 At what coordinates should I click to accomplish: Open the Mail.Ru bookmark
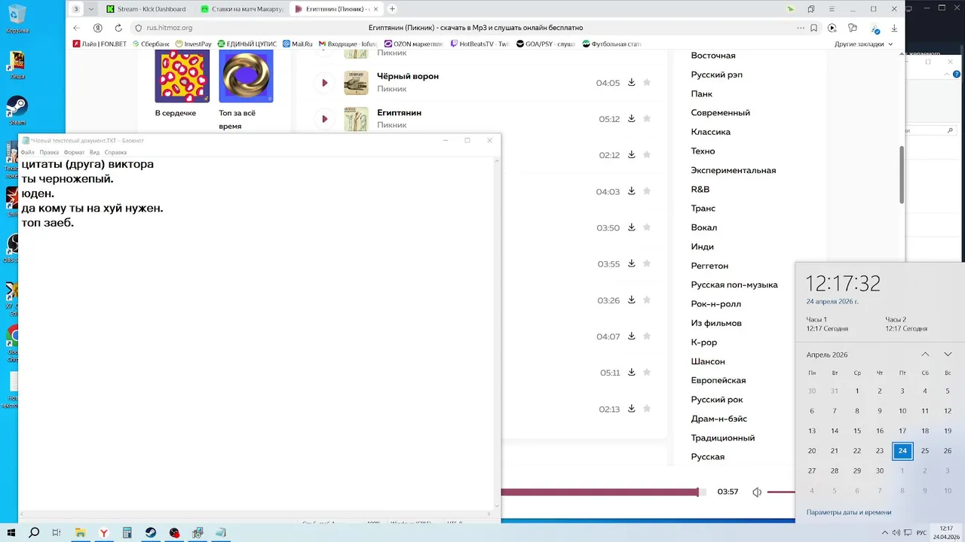(298, 44)
